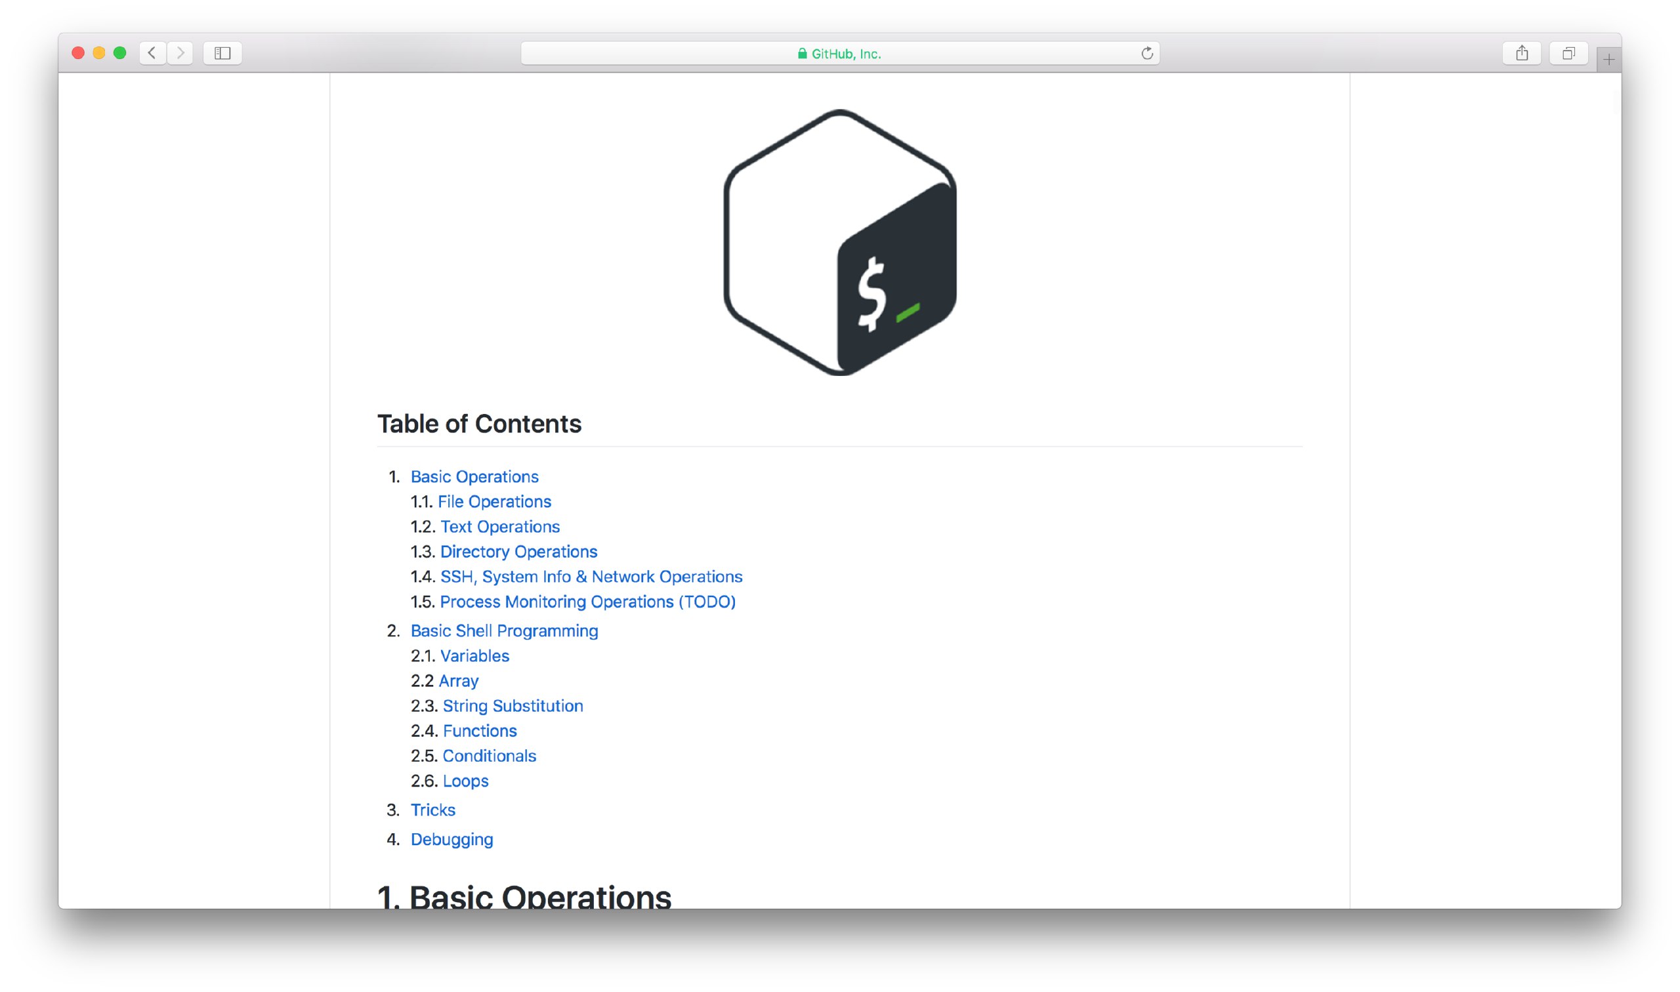Open the String Substitution link
This screenshot has width=1680, height=992.
click(513, 706)
